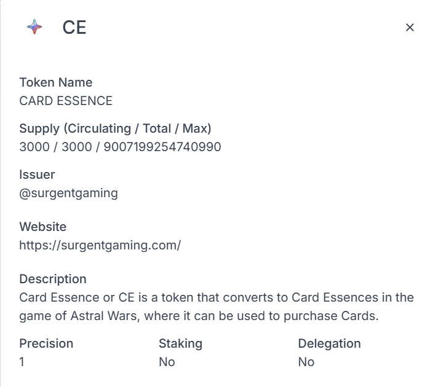Click the Precision value 1
This screenshot has width=441, height=387.
22,362
